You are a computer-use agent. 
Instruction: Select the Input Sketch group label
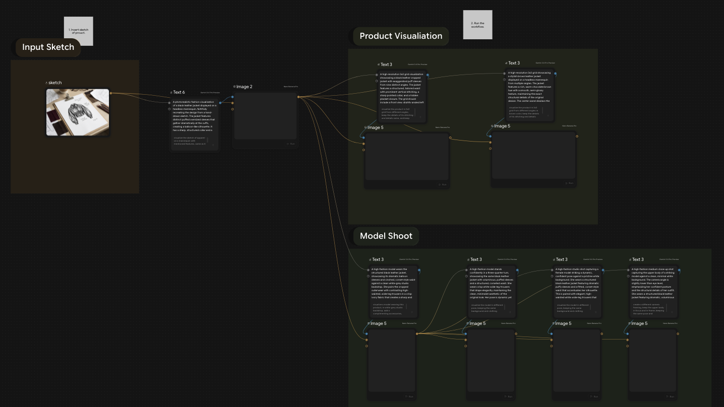(48, 47)
